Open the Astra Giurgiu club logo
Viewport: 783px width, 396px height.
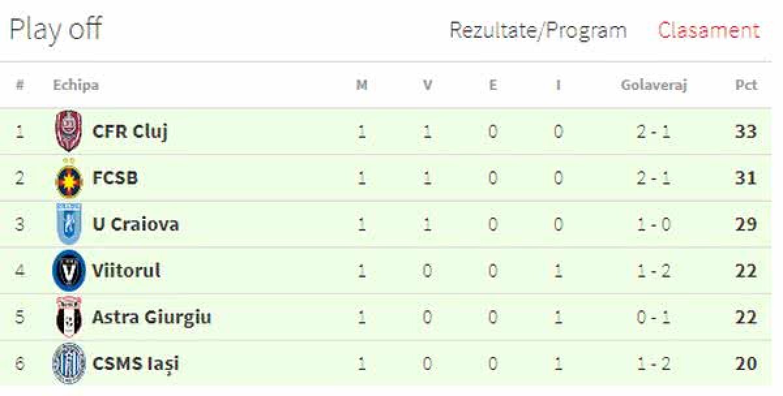[x=68, y=317]
